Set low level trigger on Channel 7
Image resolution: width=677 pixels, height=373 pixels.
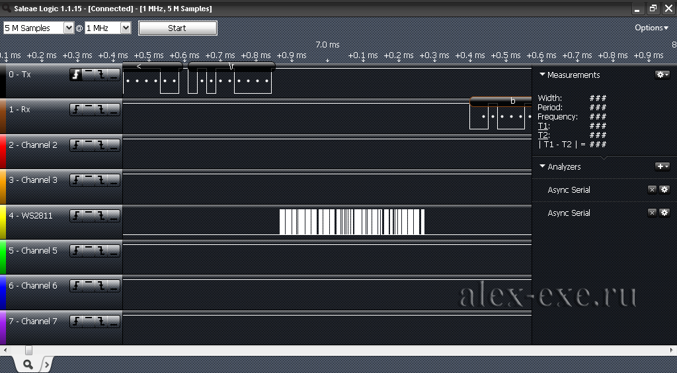114,322
